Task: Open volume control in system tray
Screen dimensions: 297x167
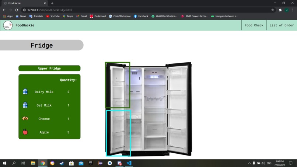Action: [263, 163]
